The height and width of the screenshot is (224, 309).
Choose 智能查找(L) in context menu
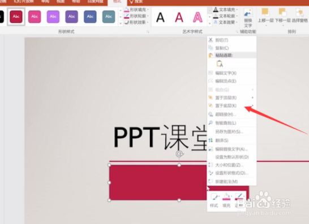point(232,123)
